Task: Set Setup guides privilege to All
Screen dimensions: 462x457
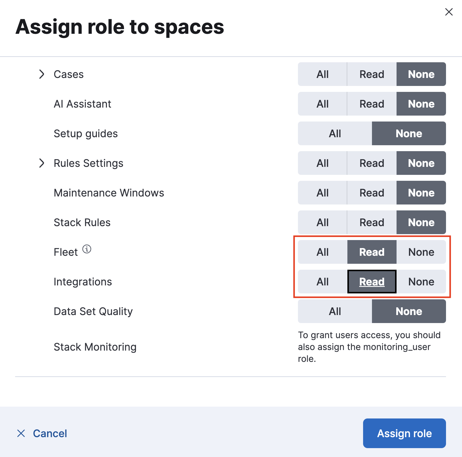Action: coord(335,134)
